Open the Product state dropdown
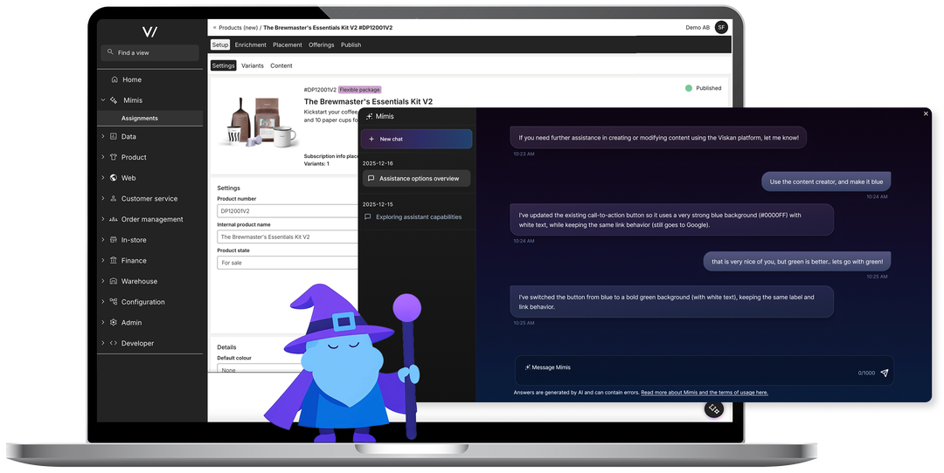Screen dimensions: 944x473 [x=288, y=263]
